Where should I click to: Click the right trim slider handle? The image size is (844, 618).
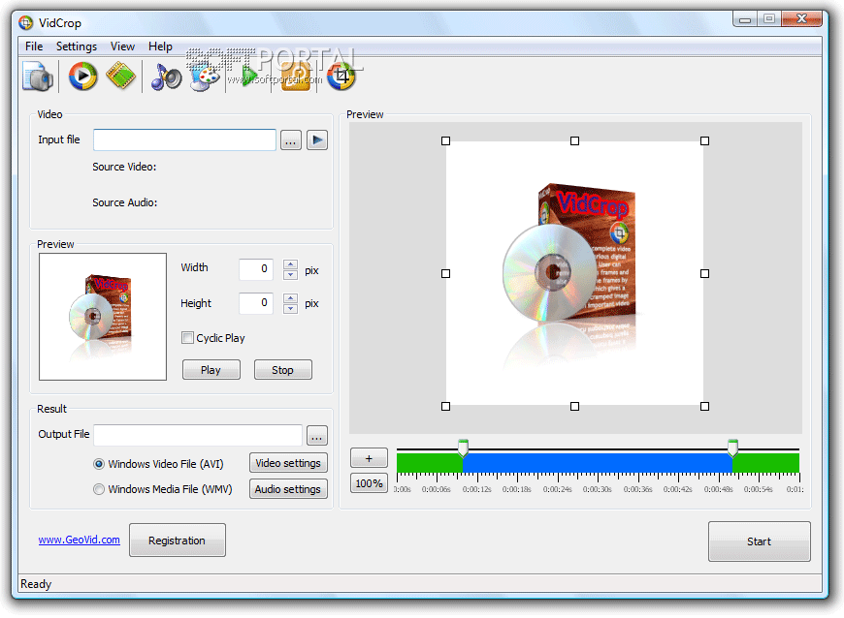732,448
